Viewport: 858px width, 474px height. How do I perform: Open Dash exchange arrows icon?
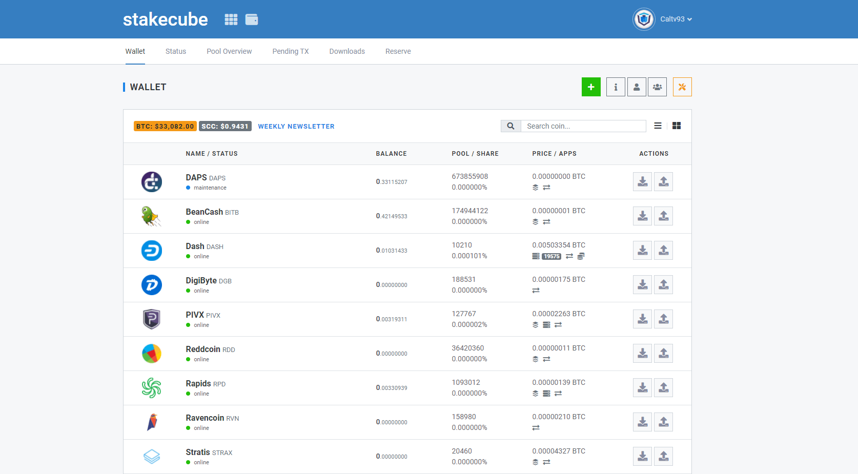point(569,256)
